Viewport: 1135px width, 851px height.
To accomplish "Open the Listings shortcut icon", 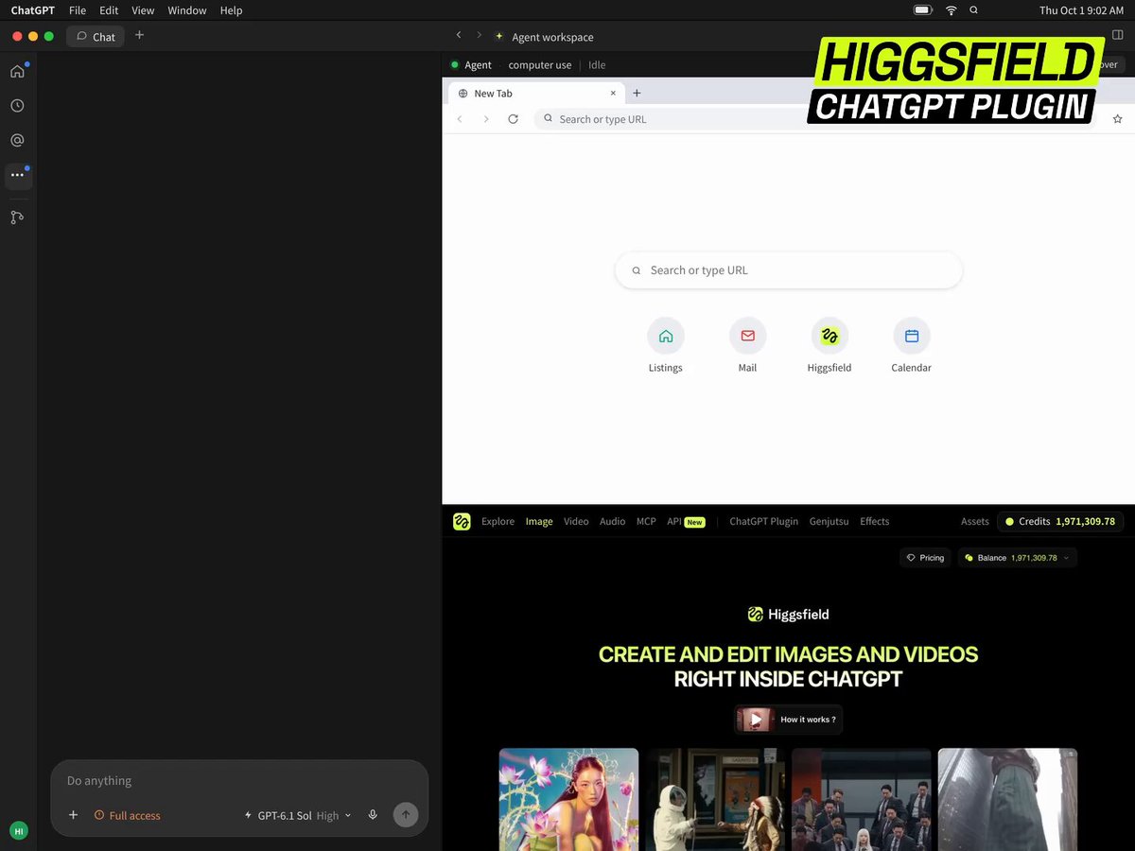I will tap(666, 336).
